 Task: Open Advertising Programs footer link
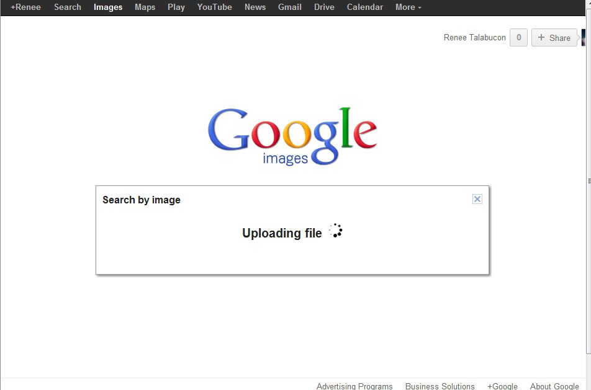(x=354, y=386)
